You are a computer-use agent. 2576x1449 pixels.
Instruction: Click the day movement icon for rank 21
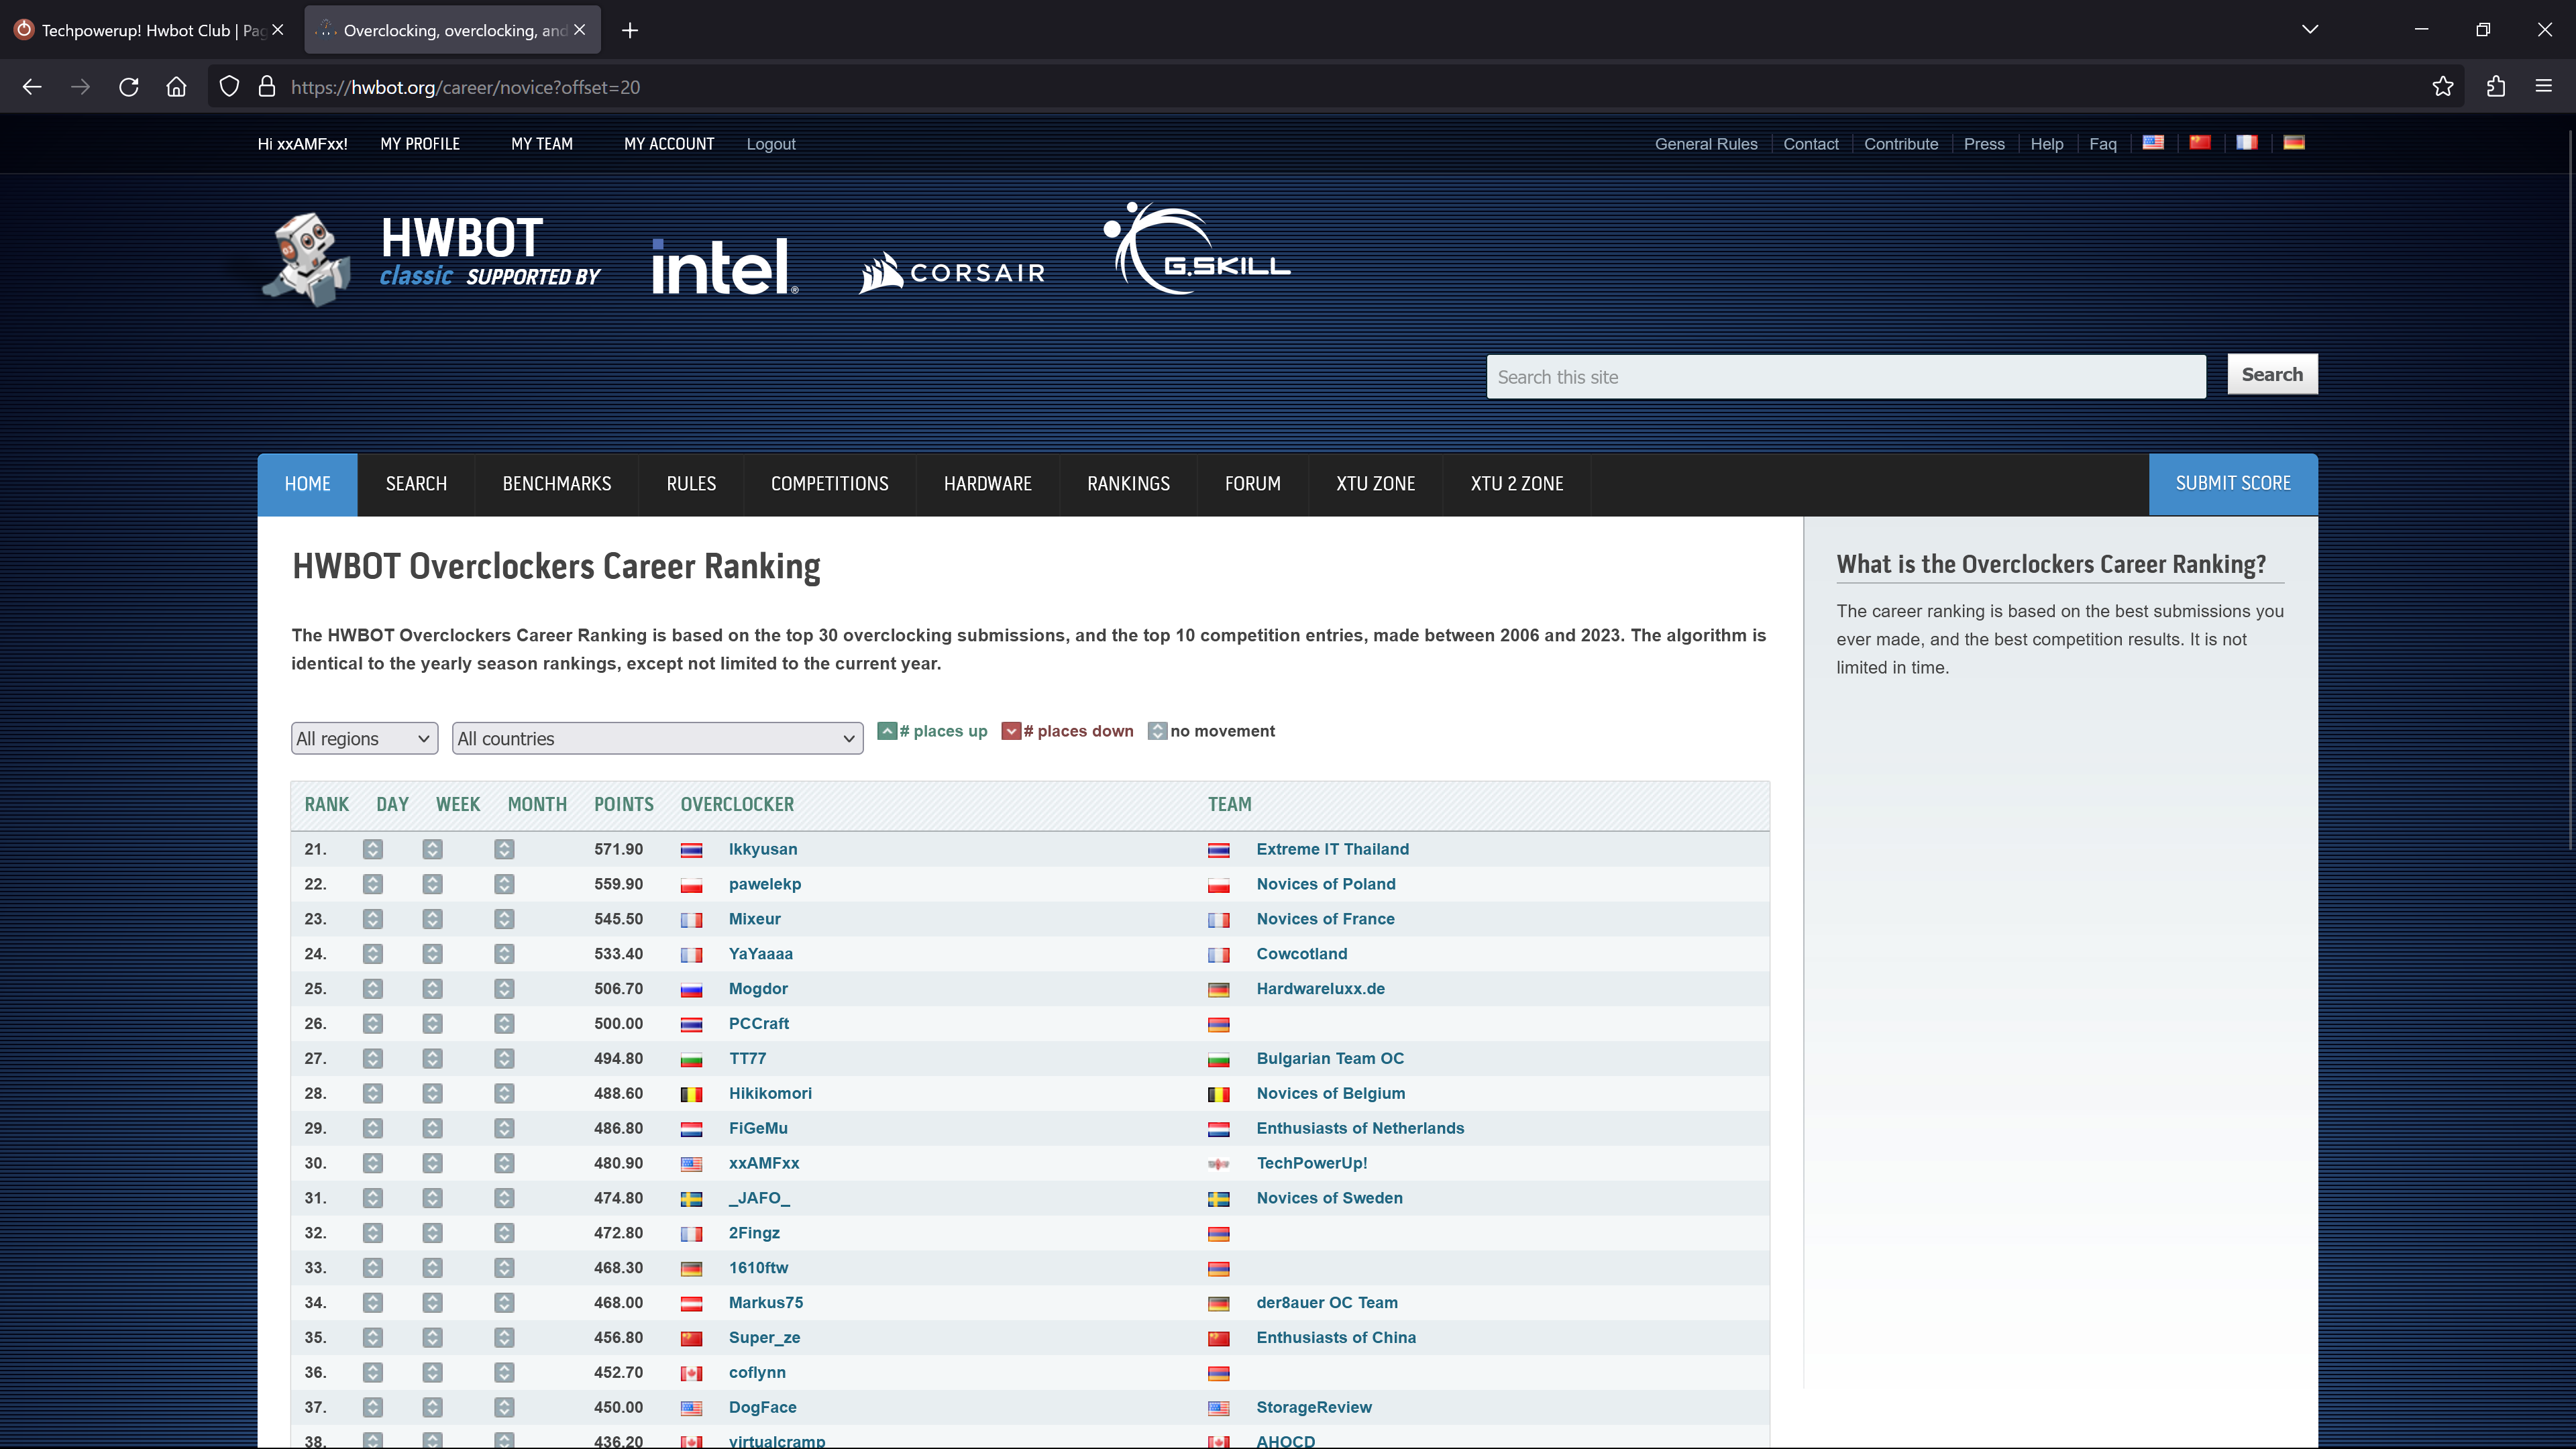click(373, 849)
